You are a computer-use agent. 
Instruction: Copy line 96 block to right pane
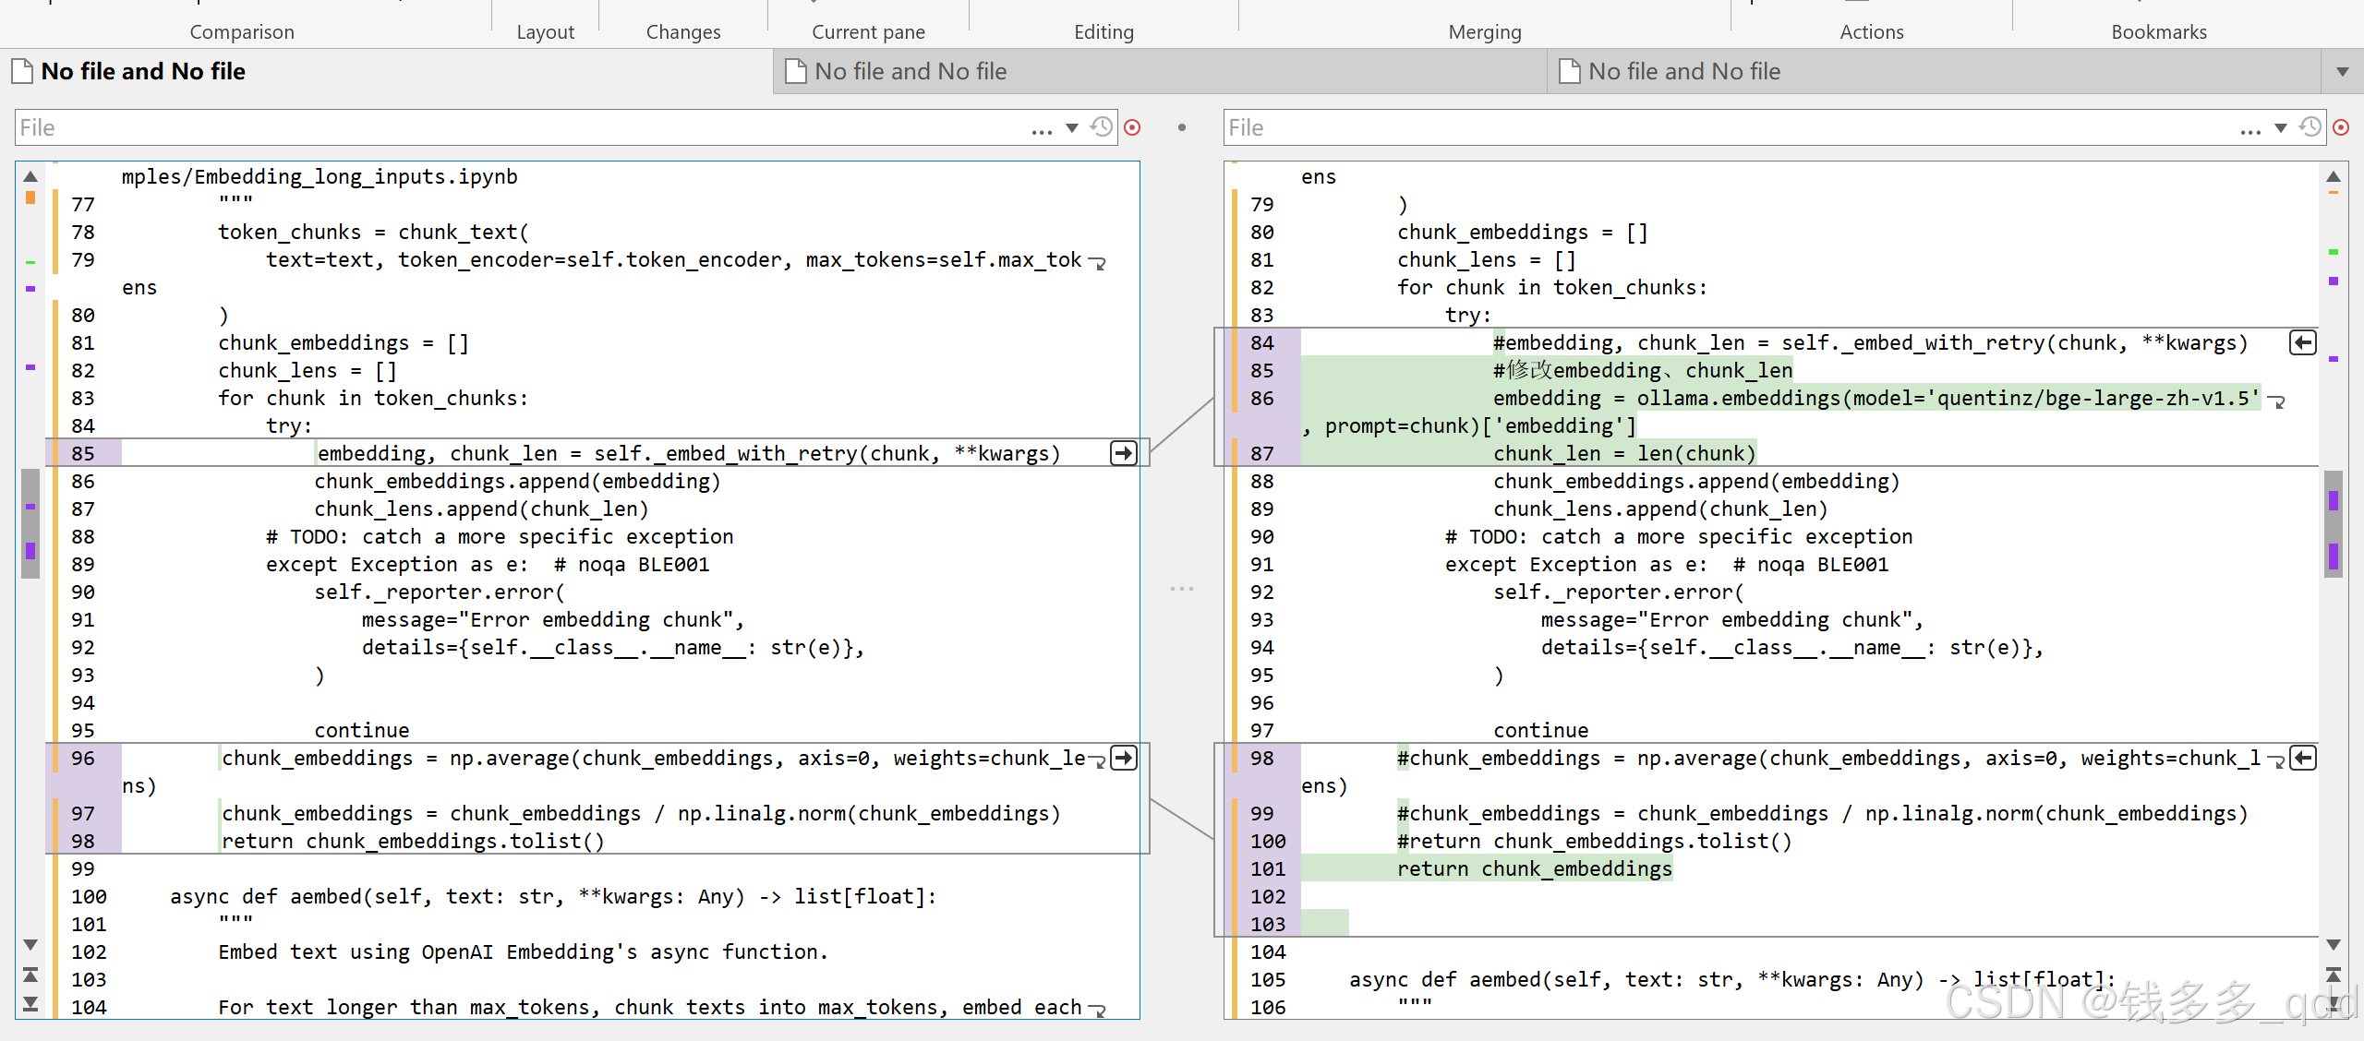1123,758
